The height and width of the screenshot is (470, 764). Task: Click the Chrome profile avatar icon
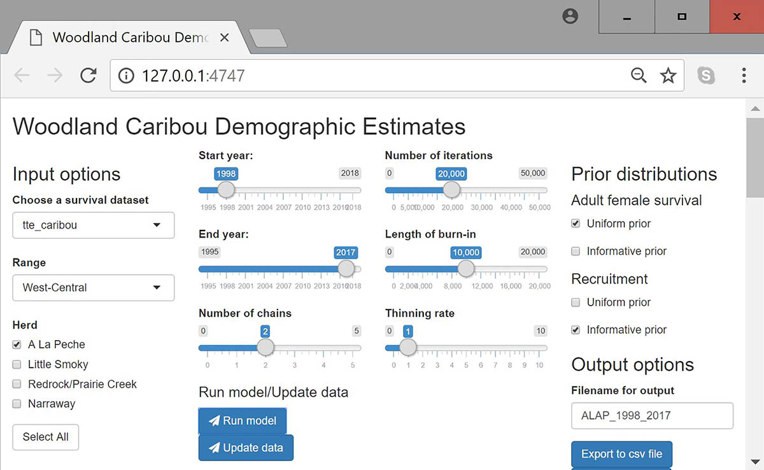tap(570, 17)
